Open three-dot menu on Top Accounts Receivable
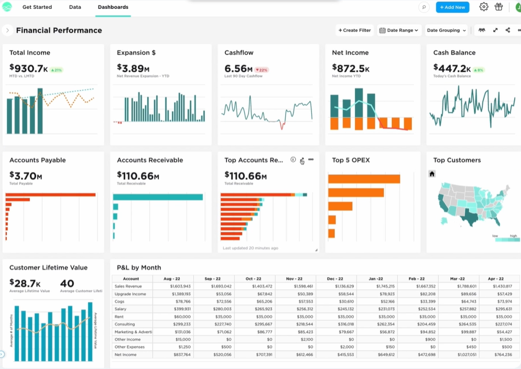The height and width of the screenshot is (369, 521). (x=311, y=160)
